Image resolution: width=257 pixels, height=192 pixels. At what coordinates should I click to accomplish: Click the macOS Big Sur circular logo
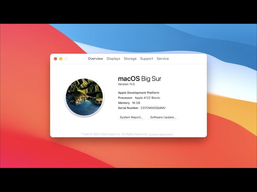[84, 97]
